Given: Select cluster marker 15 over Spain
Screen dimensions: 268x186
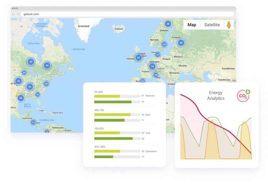Looking at the screenshot, I should [142, 81].
